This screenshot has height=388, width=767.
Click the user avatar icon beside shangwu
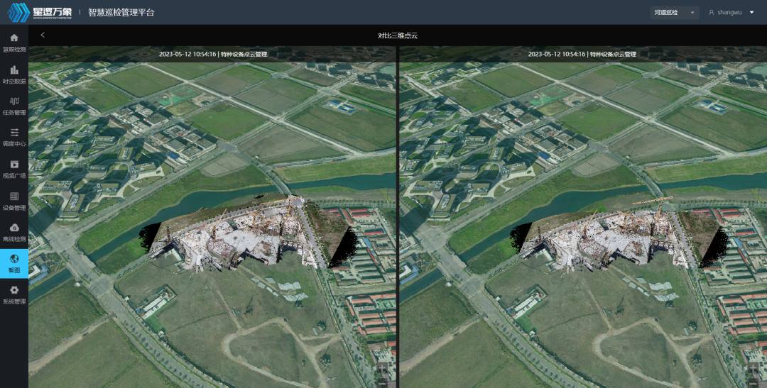[x=711, y=13]
